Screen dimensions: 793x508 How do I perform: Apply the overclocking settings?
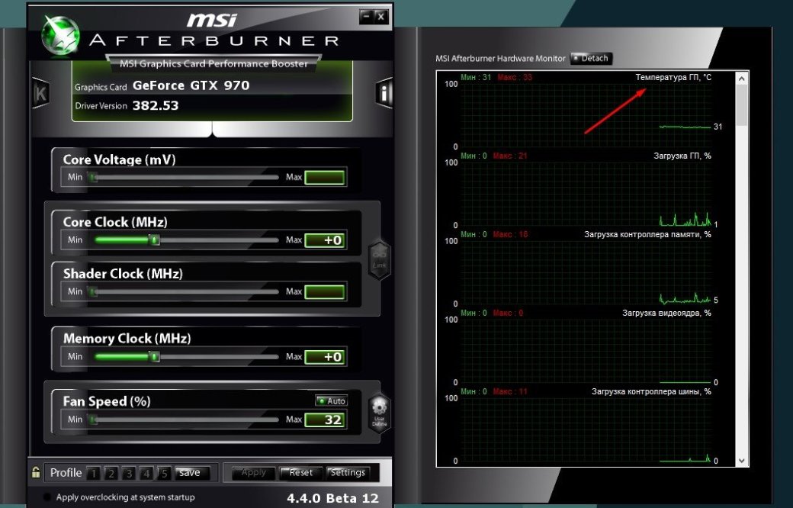253,473
